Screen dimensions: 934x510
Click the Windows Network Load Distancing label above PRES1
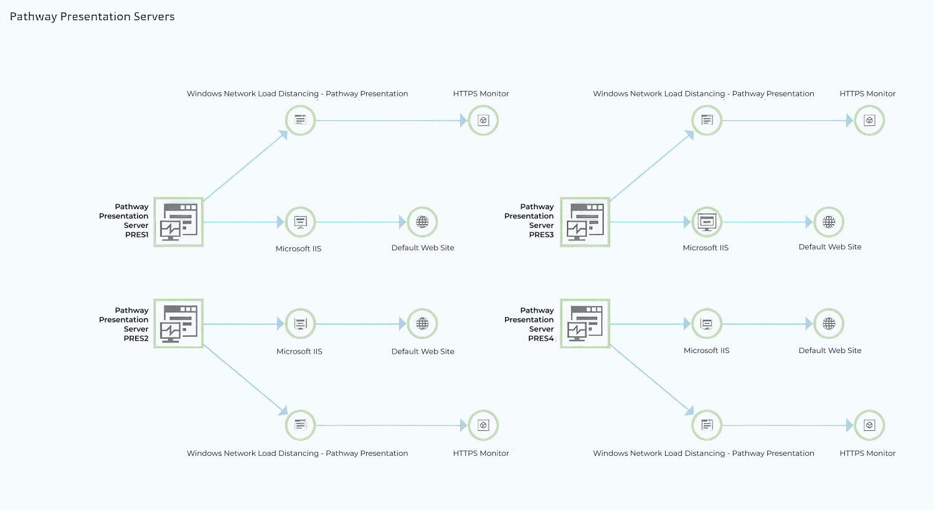click(297, 93)
